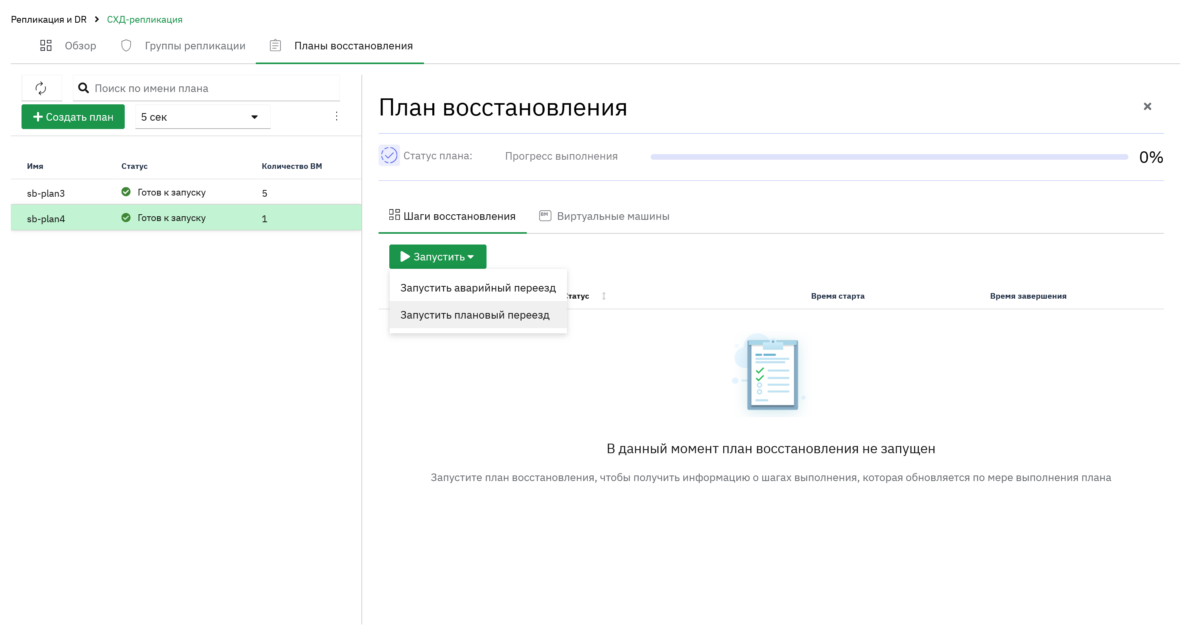Open the Обзор tab
1191x632 pixels.
69,46
